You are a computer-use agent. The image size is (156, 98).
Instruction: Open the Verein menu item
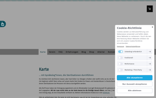click(x=52, y=52)
